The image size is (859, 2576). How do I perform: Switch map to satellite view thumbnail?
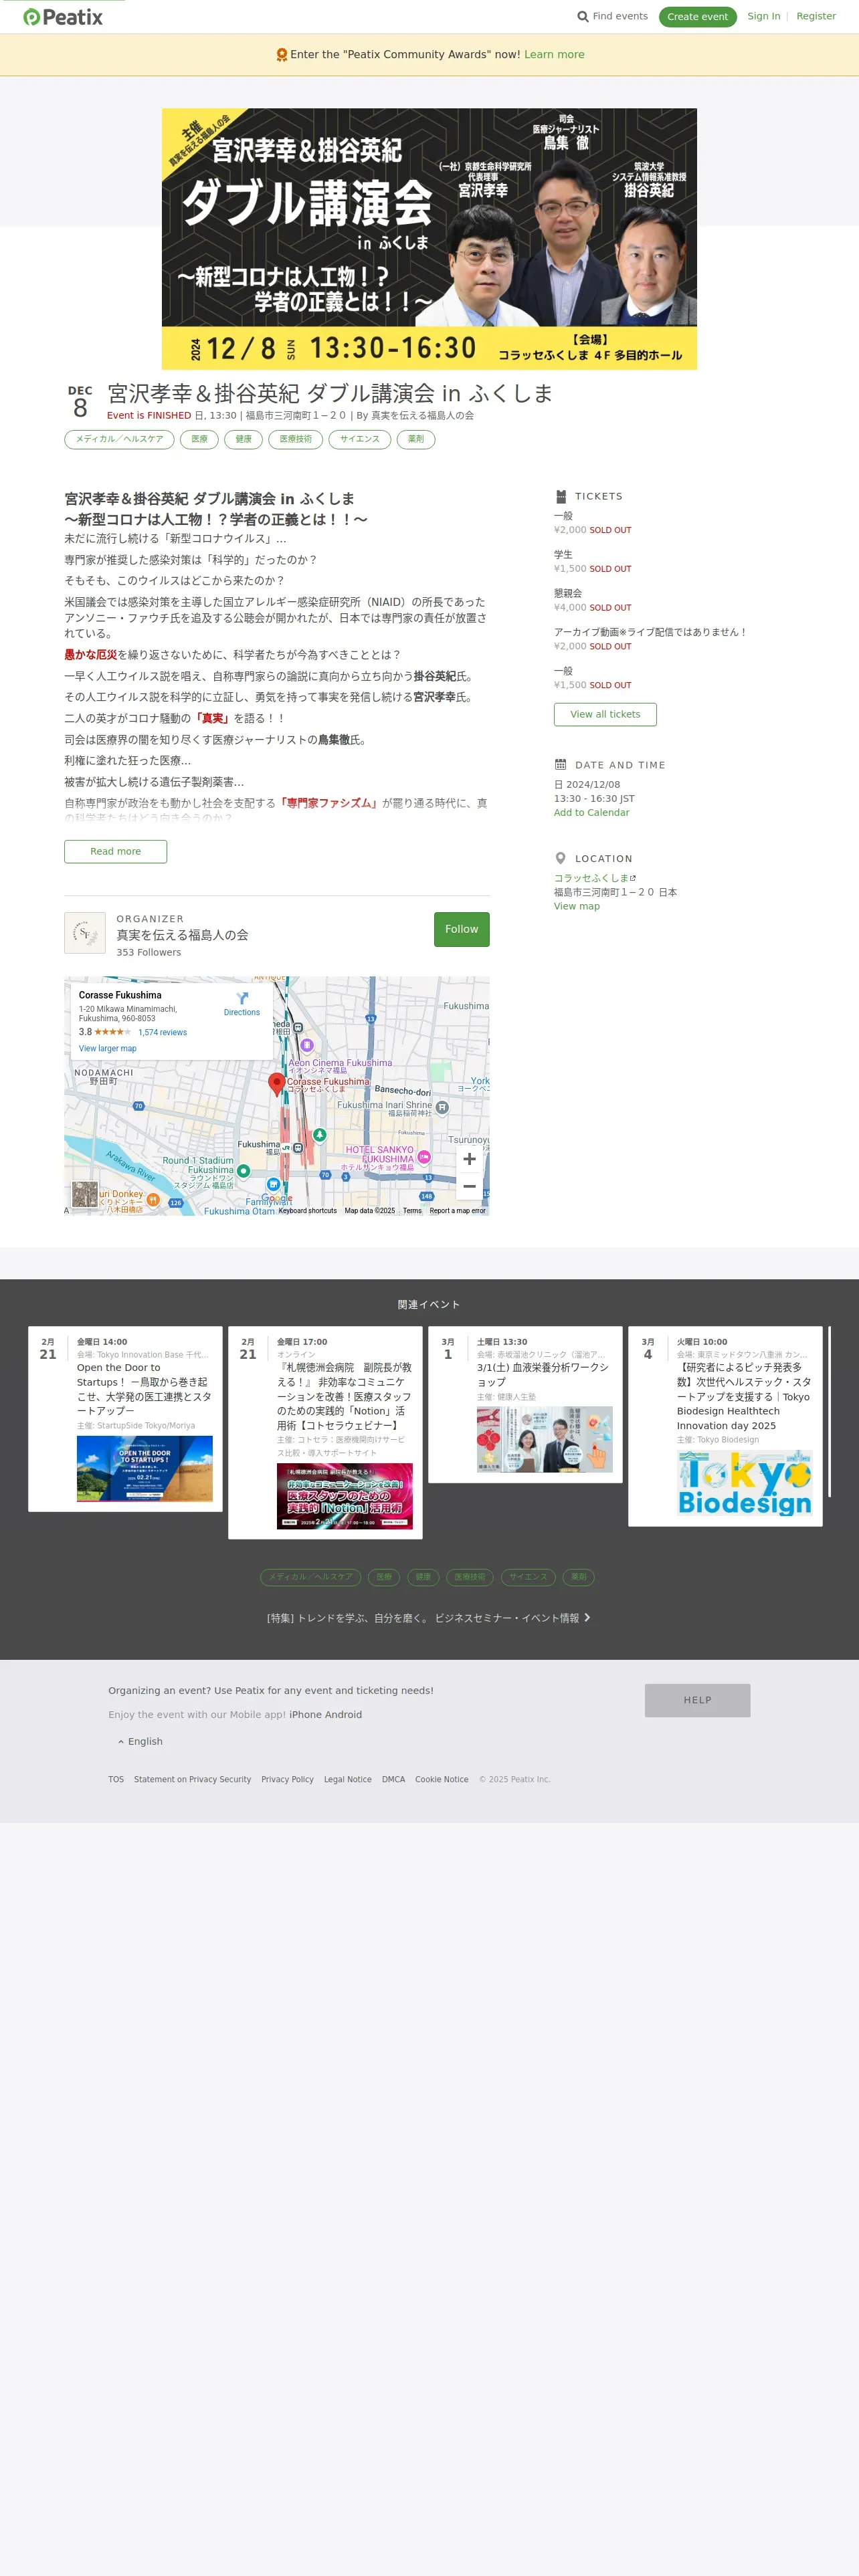point(85,1194)
